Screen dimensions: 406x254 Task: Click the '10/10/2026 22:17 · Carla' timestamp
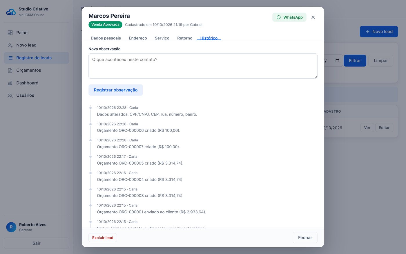(117, 156)
